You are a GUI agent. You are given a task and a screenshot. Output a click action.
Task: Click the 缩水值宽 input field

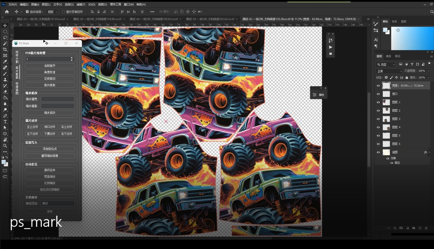click(x=57, y=99)
